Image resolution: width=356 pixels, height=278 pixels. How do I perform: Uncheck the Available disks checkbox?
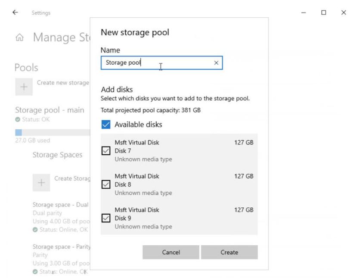pyautogui.click(x=106, y=125)
